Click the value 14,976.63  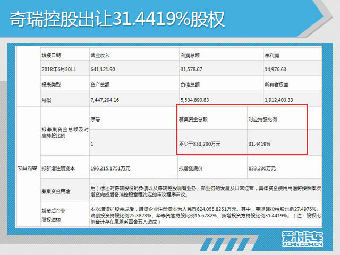click(x=275, y=70)
